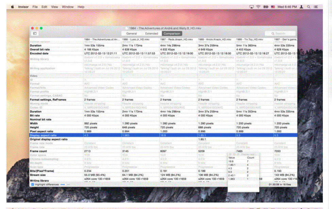
Task: Select the Display aspect ratio row
Action: (x=163, y=135)
